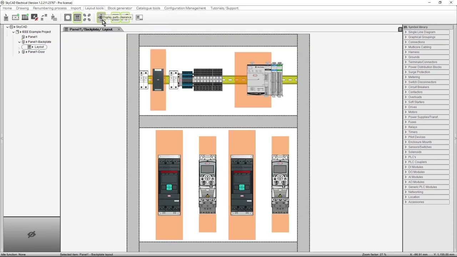Select the leftmost soft starter on backplate
Viewport: 457px width, 257px height.
click(169, 185)
